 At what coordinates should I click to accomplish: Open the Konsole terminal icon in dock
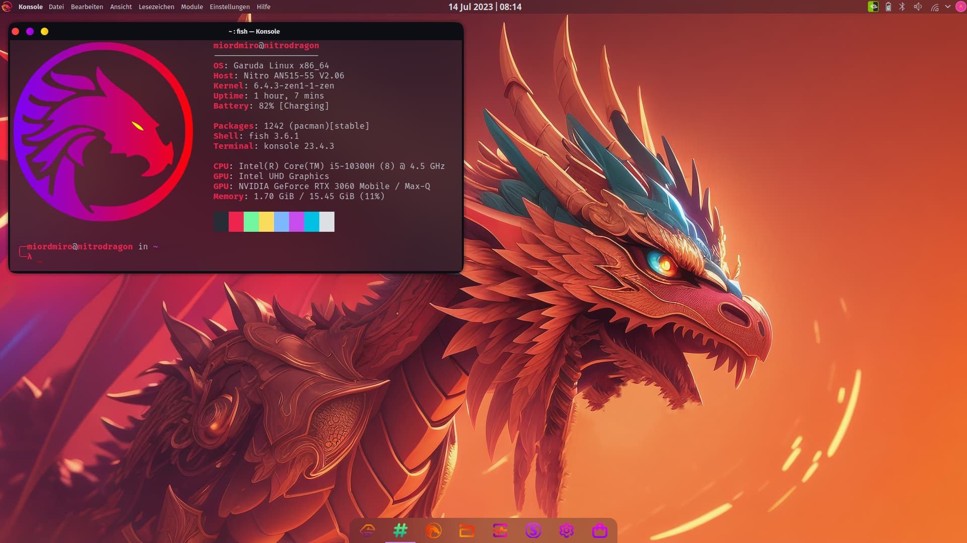(400, 530)
